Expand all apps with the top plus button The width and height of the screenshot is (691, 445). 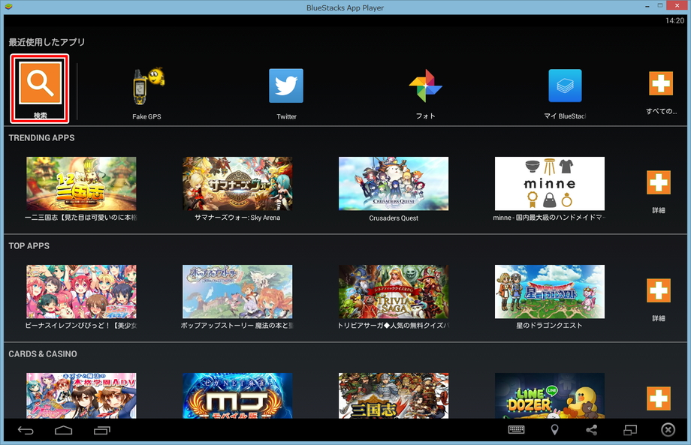click(x=661, y=83)
